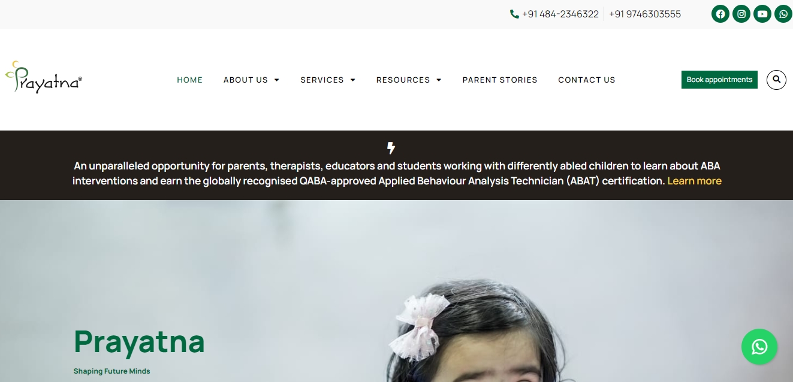Click the lightning bolt announcement icon
793x382 pixels.
(x=391, y=148)
